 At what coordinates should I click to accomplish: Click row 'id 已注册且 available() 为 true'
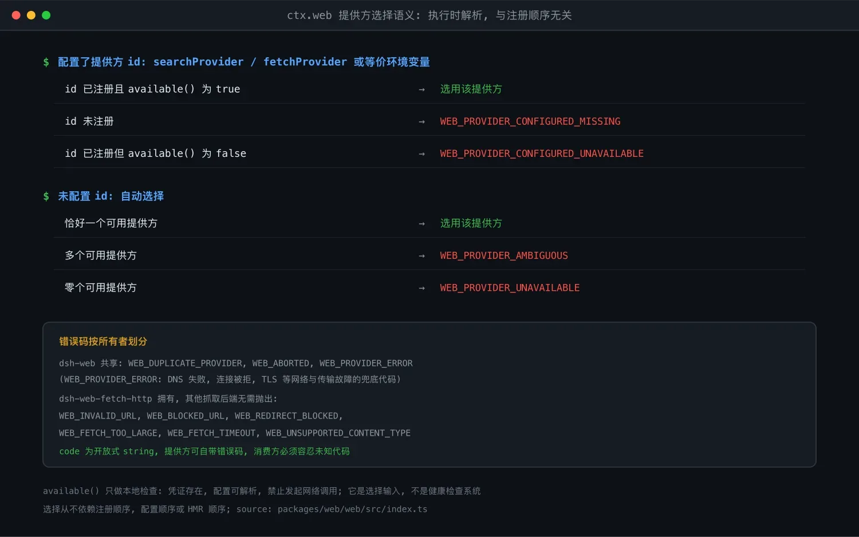click(x=429, y=89)
